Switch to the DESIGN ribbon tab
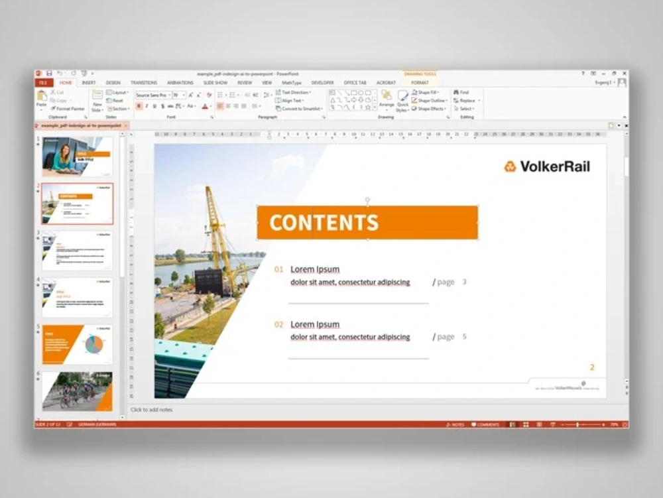 (x=113, y=83)
